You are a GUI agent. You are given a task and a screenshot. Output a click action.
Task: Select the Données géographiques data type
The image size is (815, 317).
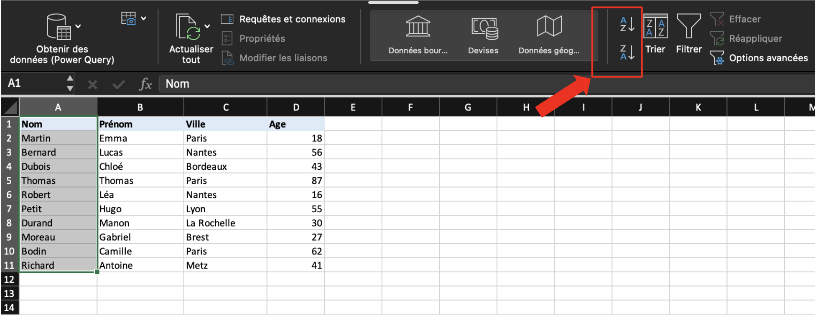pyautogui.click(x=549, y=35)
